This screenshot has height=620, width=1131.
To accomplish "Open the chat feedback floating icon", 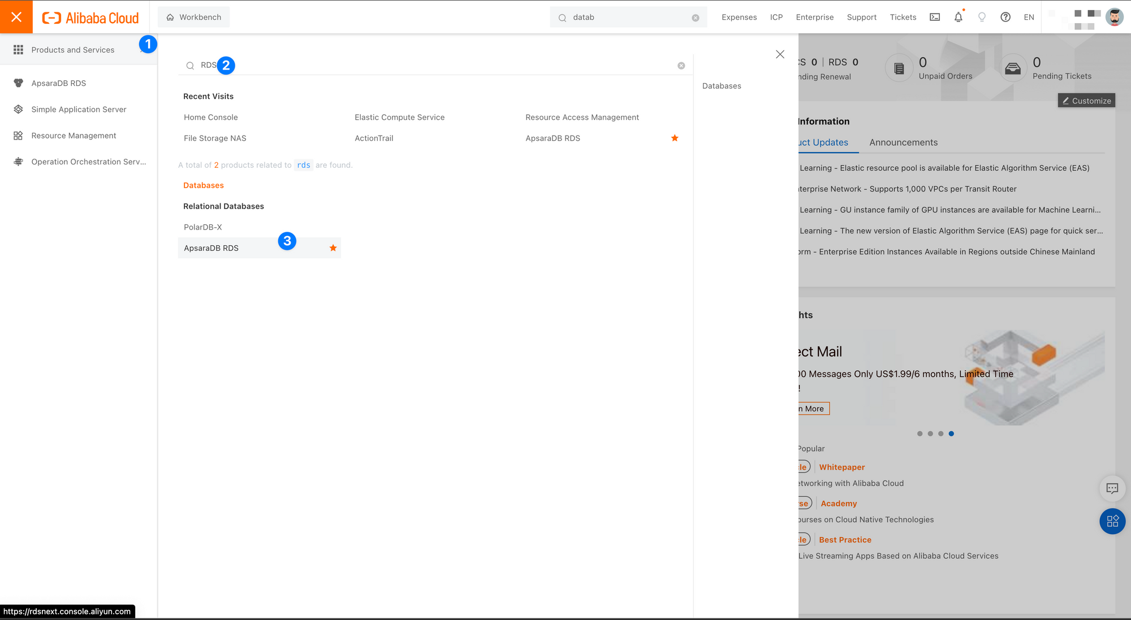I will coord(1112,488).
